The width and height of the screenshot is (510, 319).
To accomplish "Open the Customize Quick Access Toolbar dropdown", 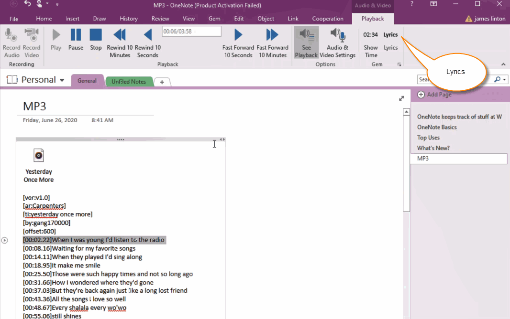I will (57, 5).
